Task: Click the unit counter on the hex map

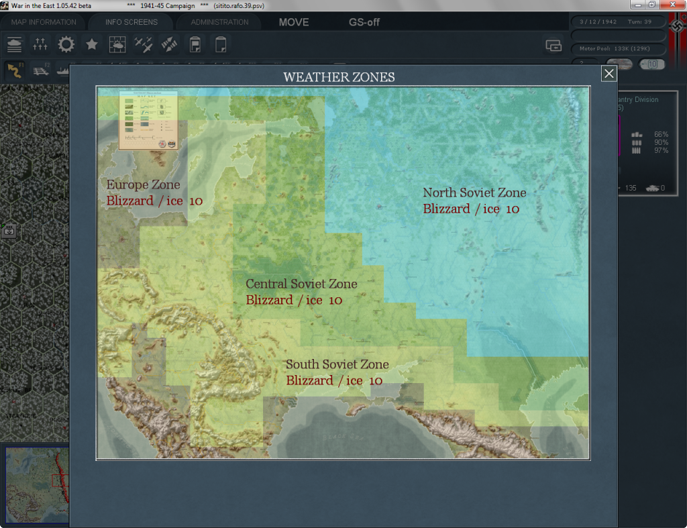Action: pos(9,231)
